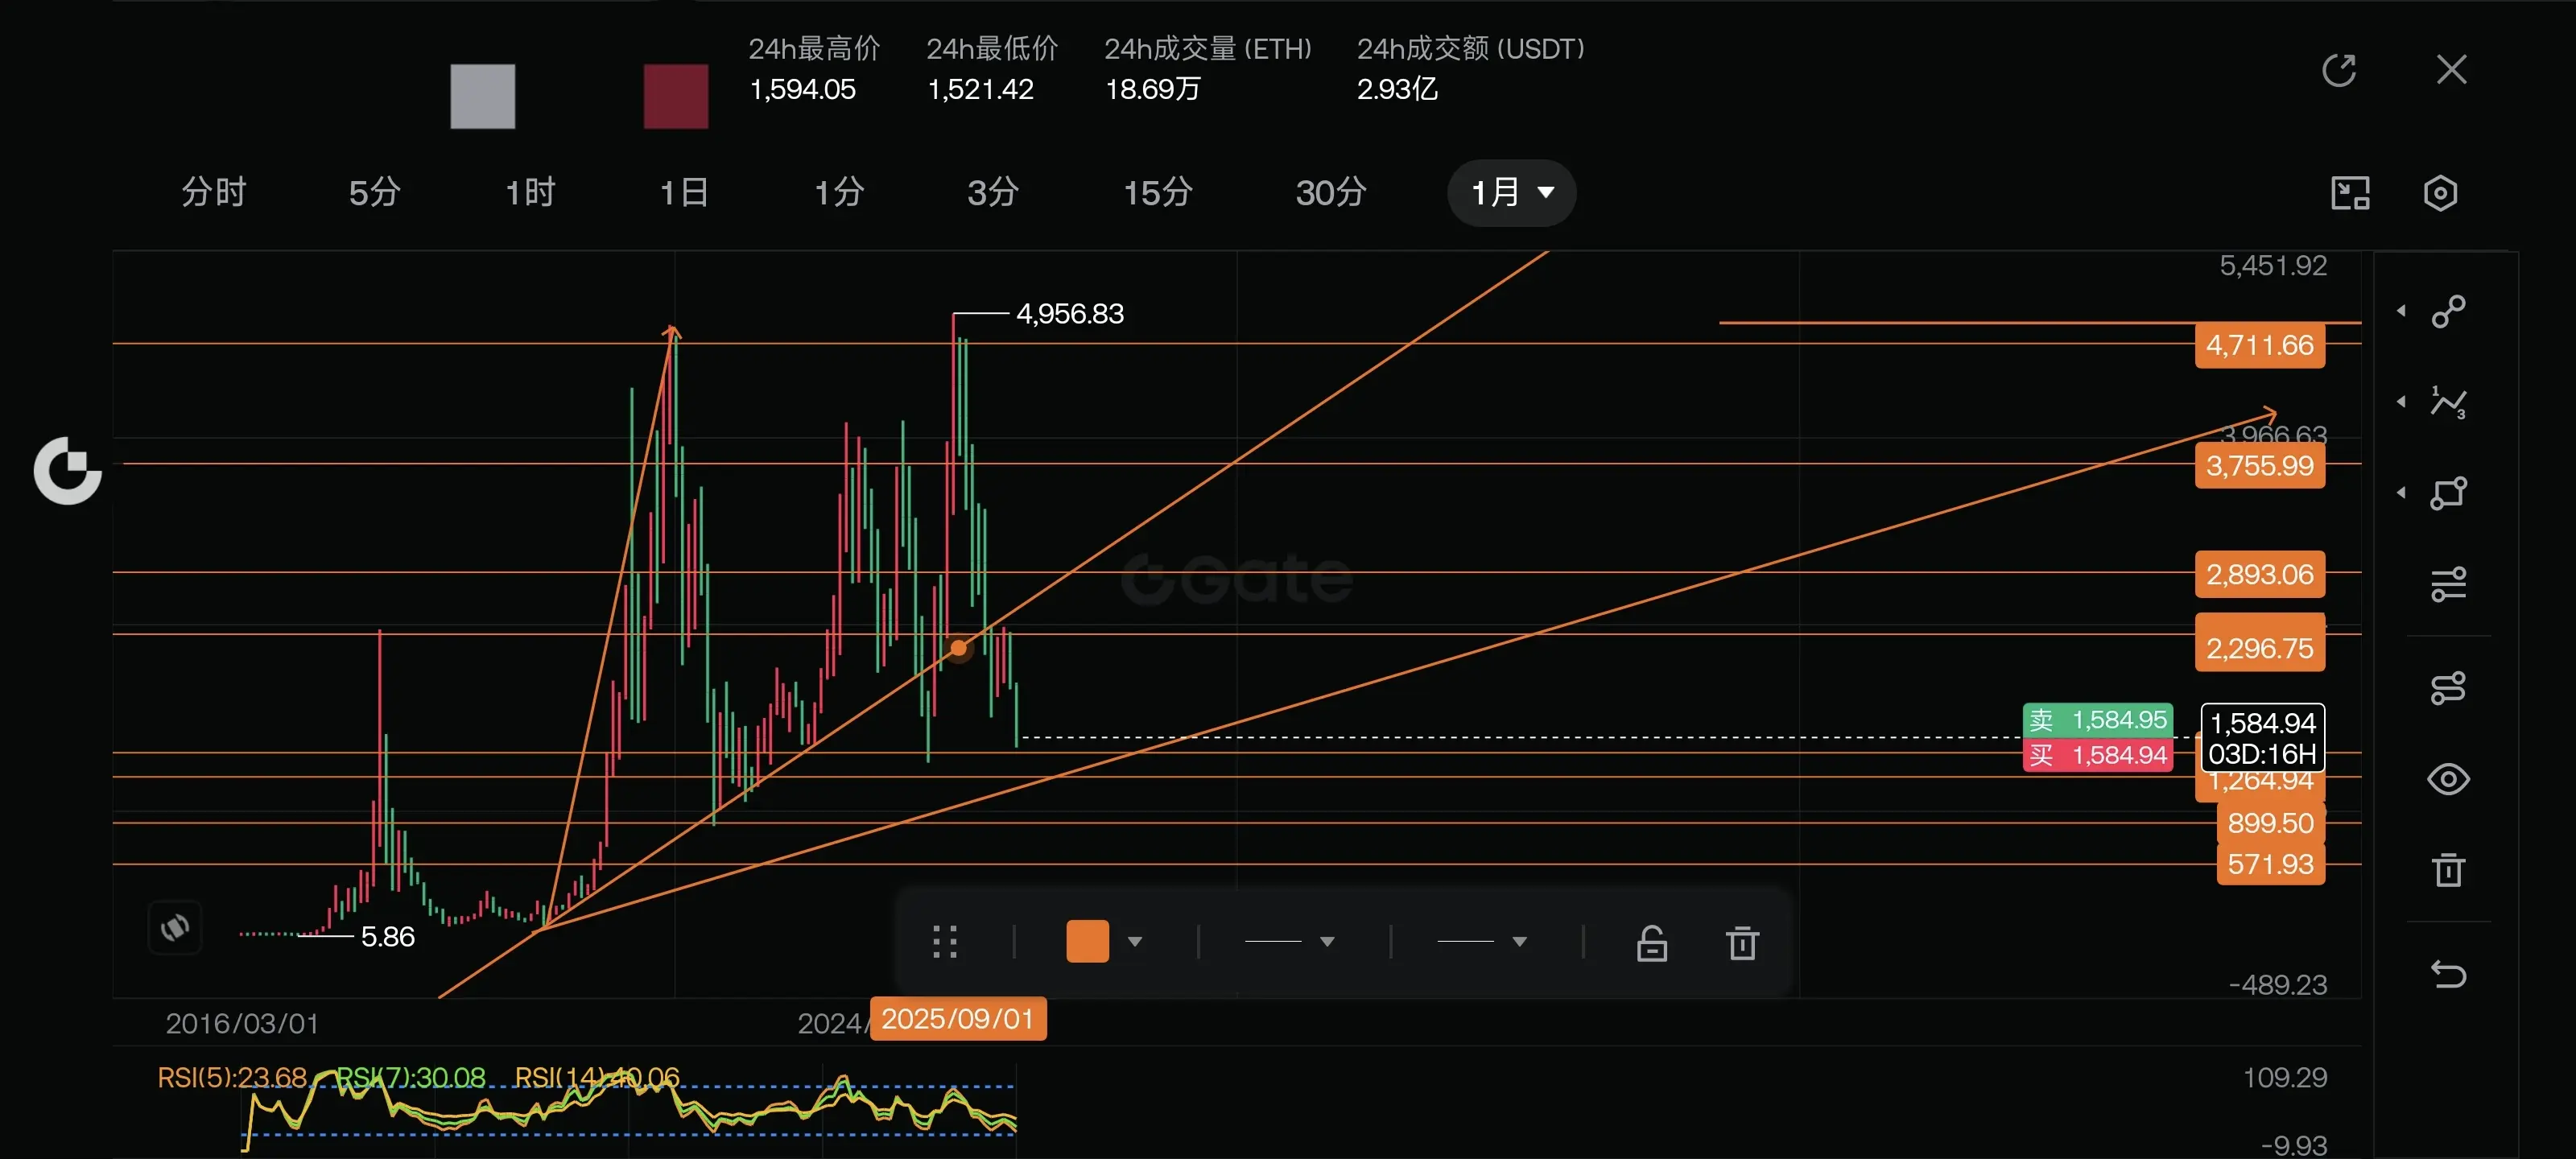Toggle drawings visibility with the eye icon

[2448, 779]
